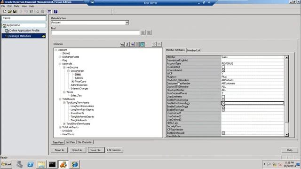The image size is (301, 169).
Task: Toggle the IsConsolidated checkbox
Action: click(223, 70)
